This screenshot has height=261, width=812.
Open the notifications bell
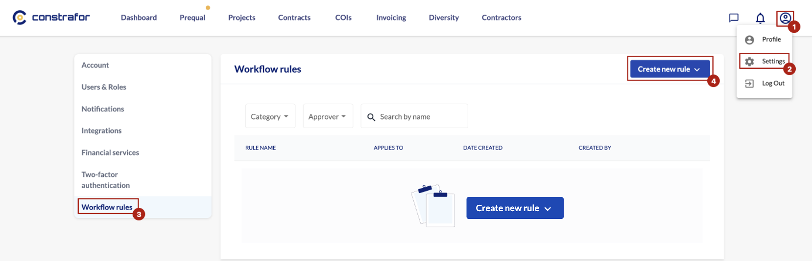click(760, 18)
